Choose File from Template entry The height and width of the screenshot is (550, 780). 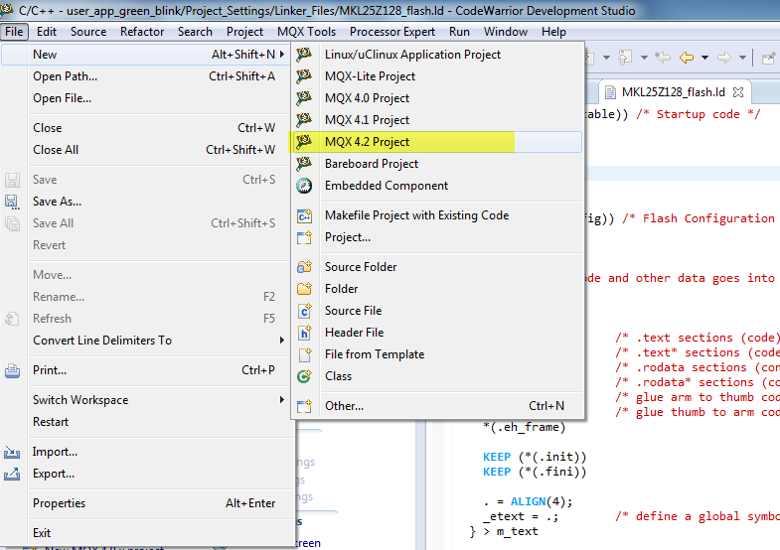coord(437,354)
